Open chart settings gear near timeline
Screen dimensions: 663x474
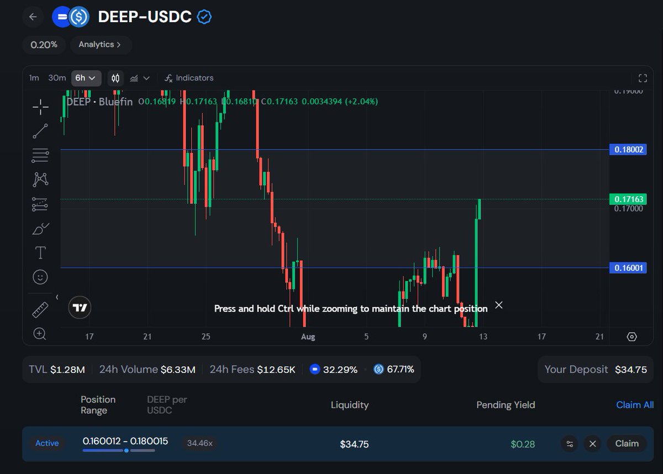(632, 336)
